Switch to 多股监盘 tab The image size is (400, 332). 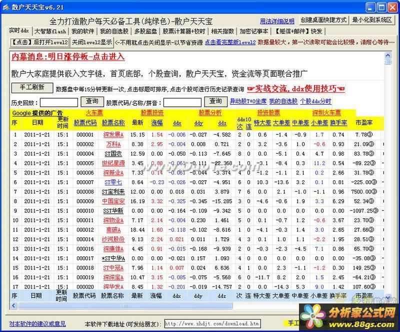pos(145,31)
